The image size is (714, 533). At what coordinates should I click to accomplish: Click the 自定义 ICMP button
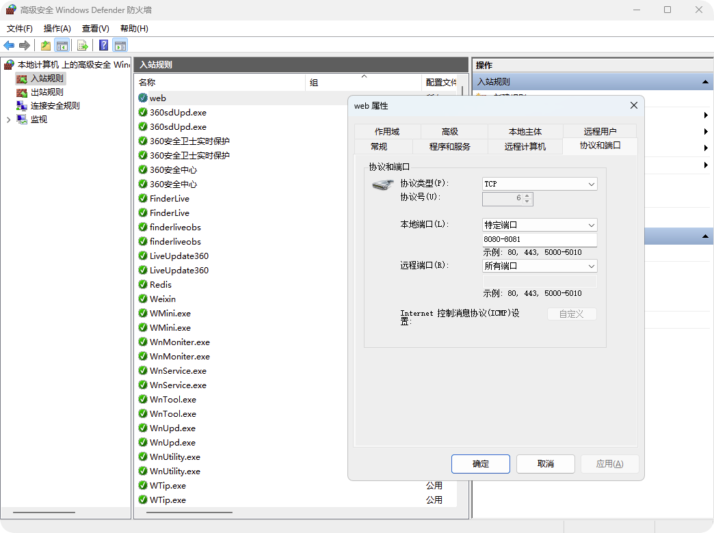(572, 314)
